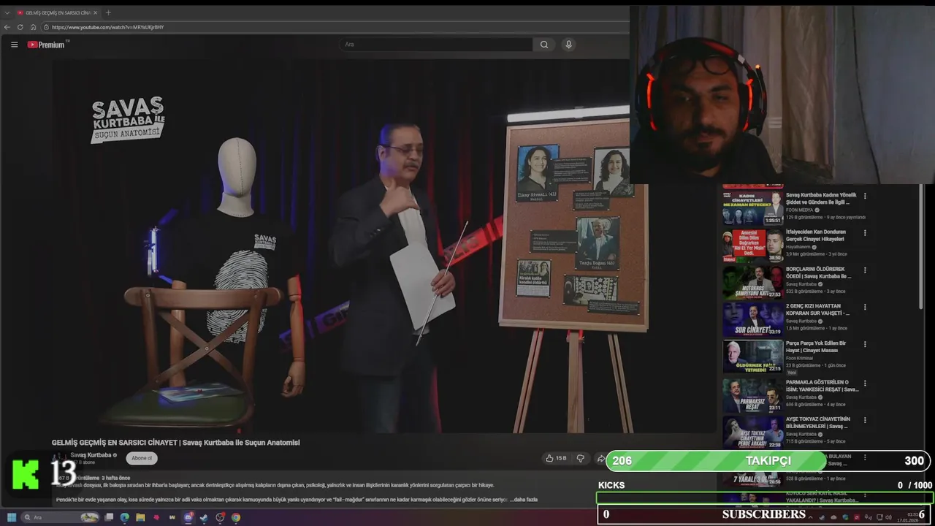
Task: Click the 'Hayalhanem' channel name
Action: coord(799,247)
